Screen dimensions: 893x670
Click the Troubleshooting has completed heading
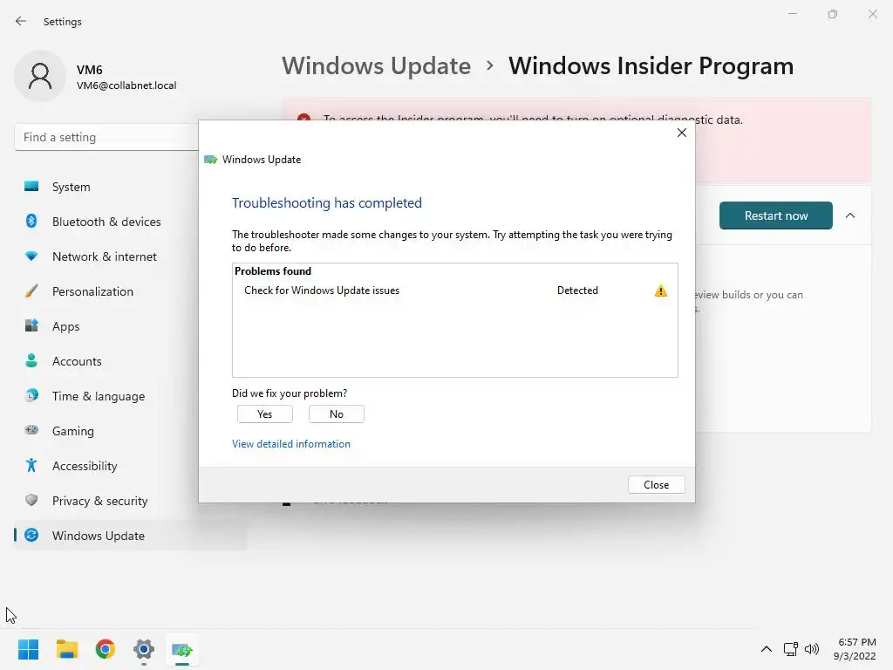pyautogui.click(x=327, y=202)
